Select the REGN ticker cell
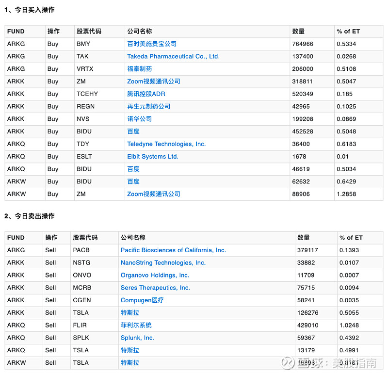388x375 pixels. tap(99, 106)
